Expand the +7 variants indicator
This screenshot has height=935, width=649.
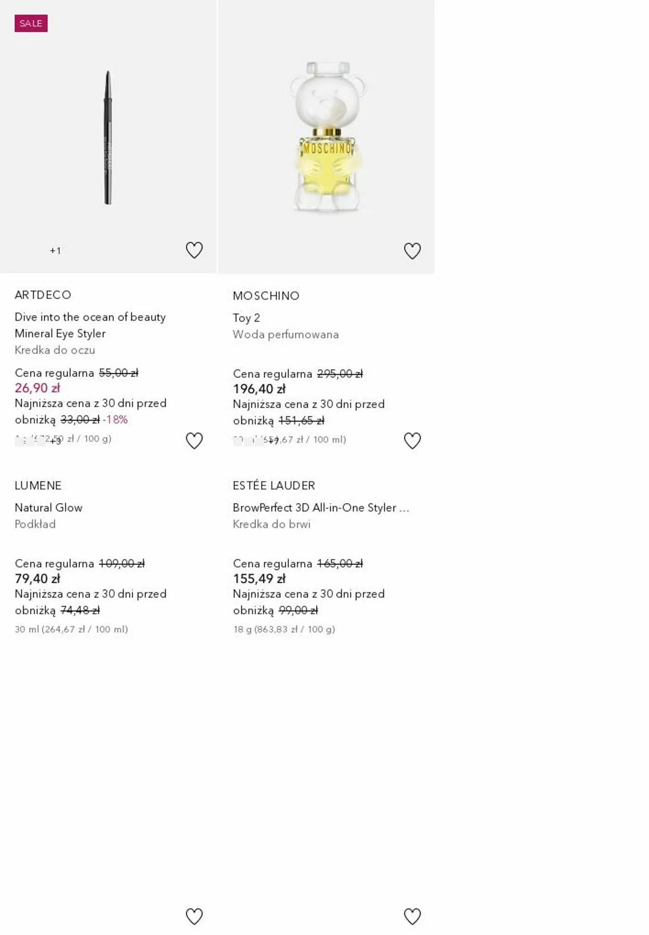[x=273, y=441]
